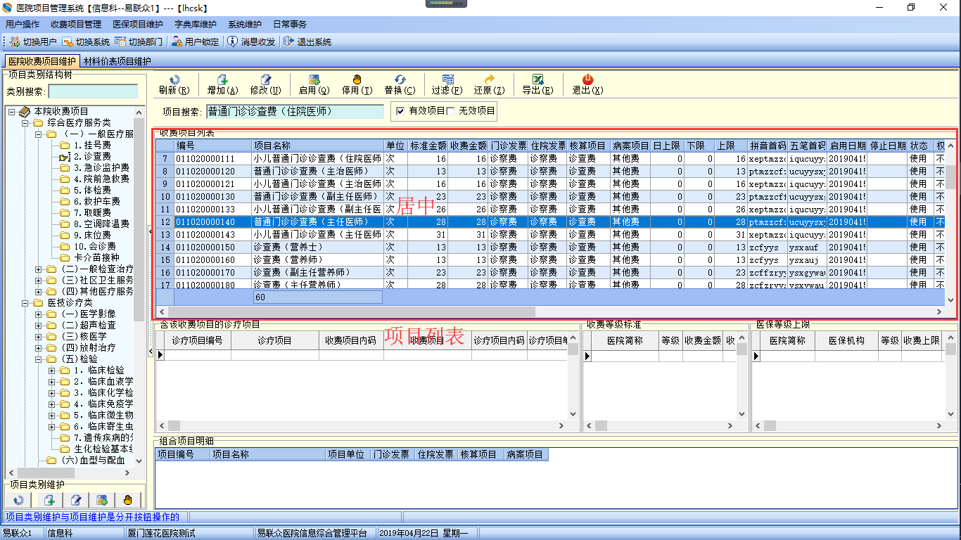Open the 日常事务 menu
961x540 pixels.
290,24
